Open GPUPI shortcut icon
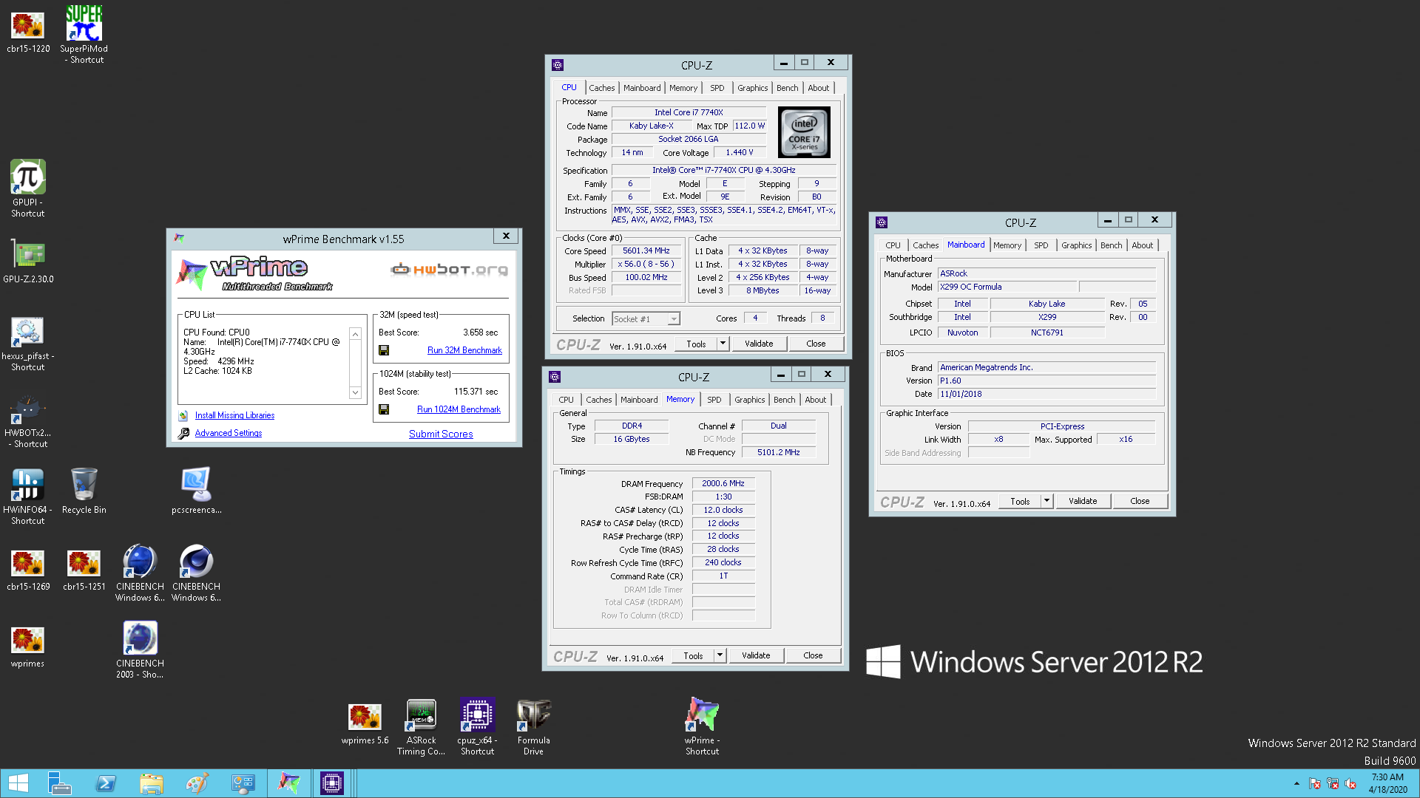 28,189
